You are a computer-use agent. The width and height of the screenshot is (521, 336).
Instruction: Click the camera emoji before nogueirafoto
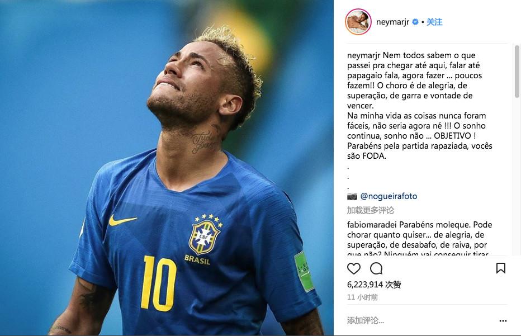click(352, 196)
